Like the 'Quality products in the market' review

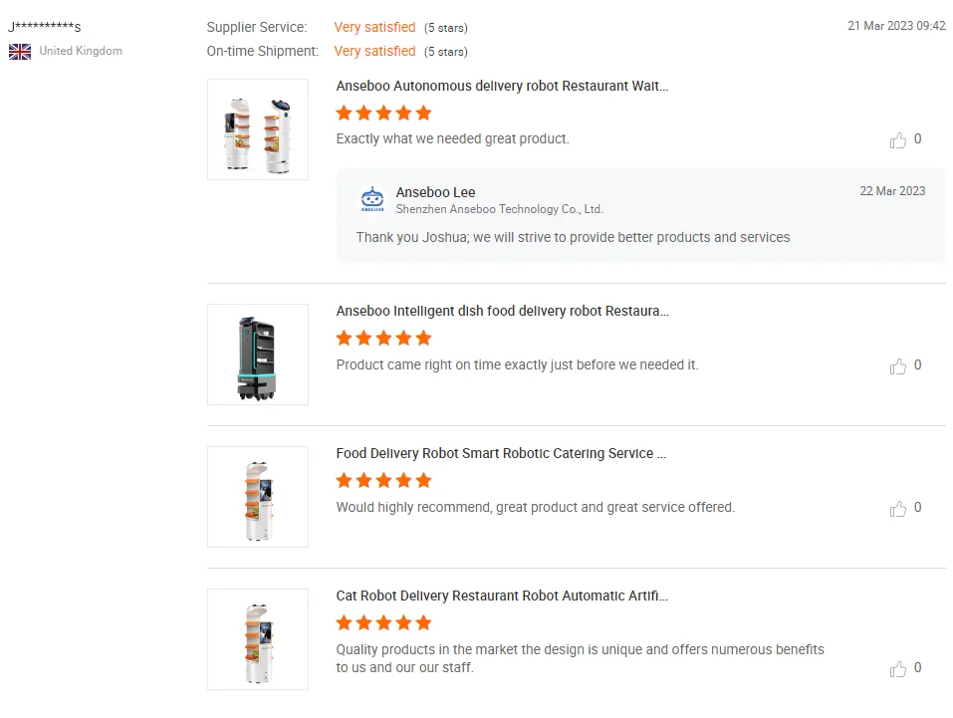898,669
